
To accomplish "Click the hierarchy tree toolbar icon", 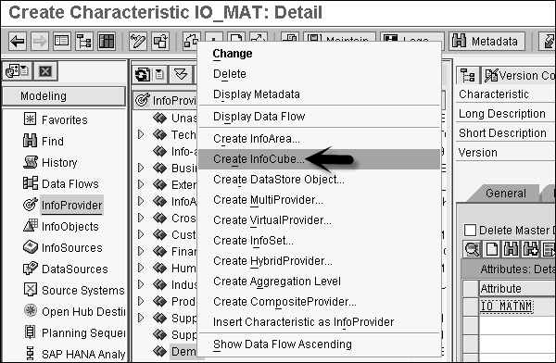I will pos(84,42).
